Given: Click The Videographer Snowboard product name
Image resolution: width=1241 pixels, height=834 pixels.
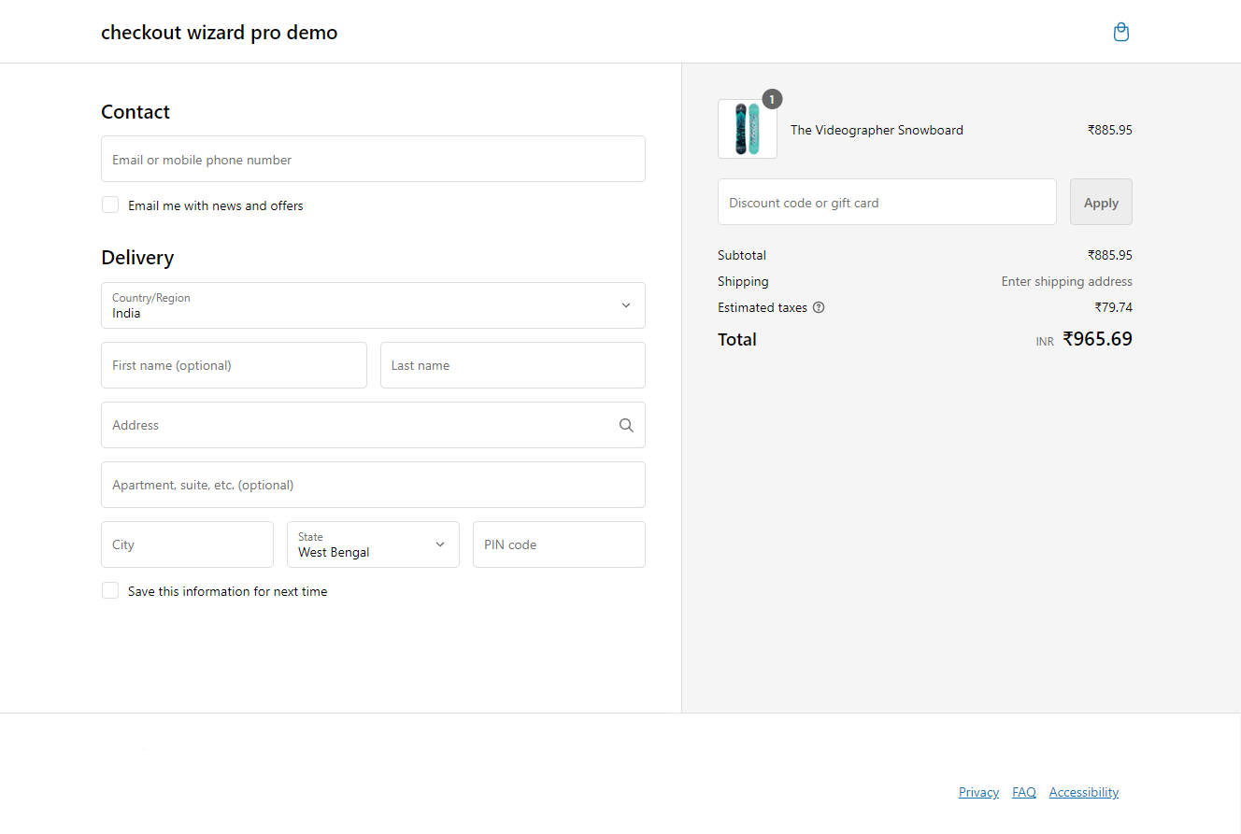Looking at the screenshot, I should 877,130.
